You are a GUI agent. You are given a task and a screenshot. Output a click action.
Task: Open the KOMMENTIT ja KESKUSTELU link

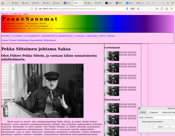[58, 36]
